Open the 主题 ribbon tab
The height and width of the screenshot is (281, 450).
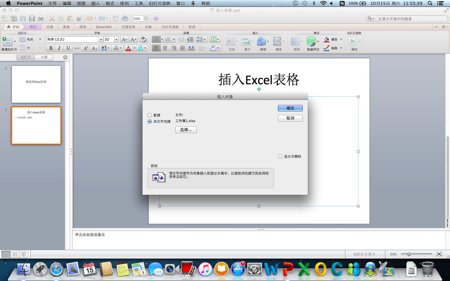tap(50, 27)
